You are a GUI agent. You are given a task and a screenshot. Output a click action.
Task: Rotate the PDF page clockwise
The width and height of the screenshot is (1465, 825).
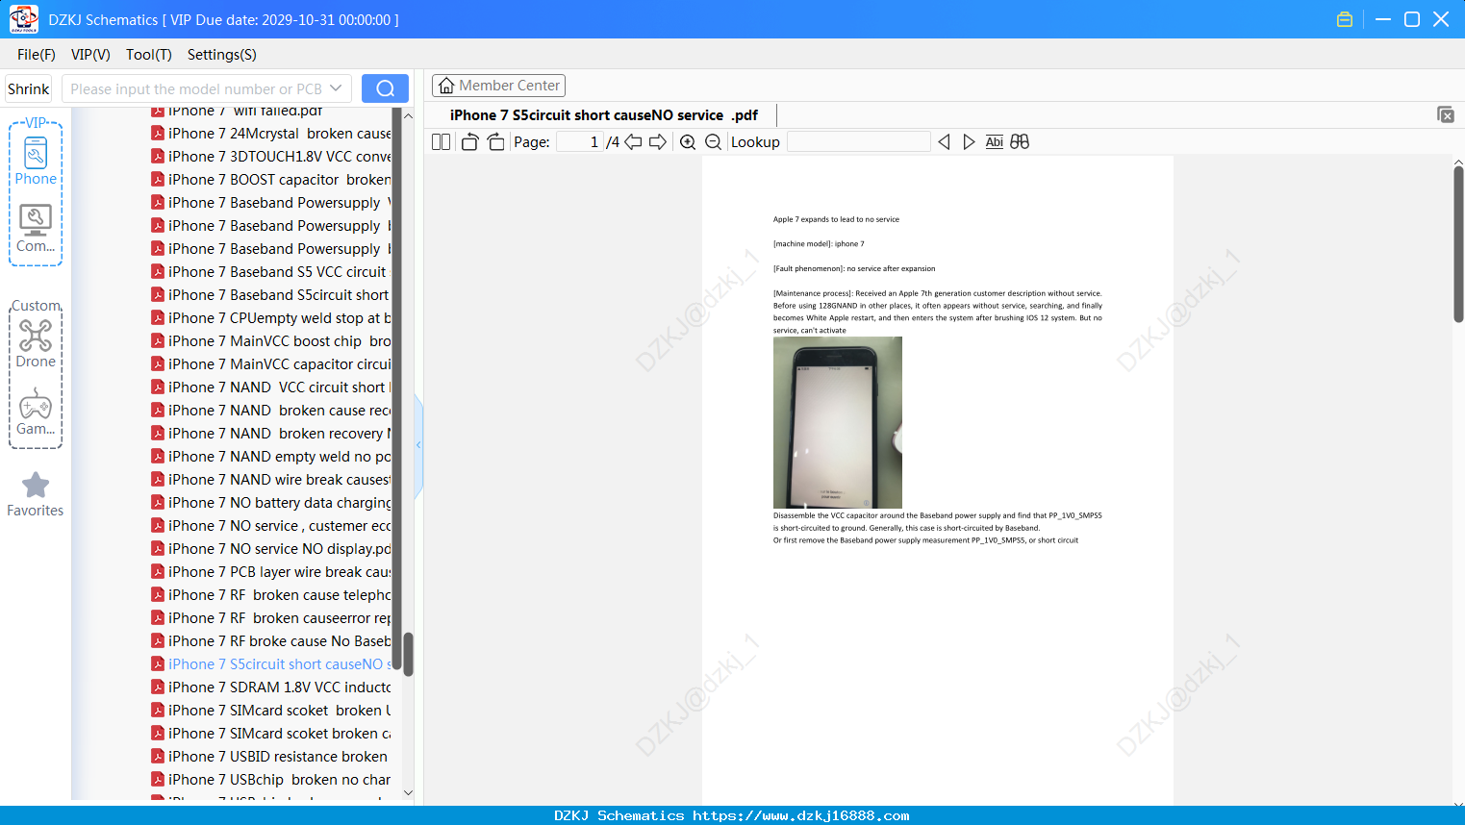pos(495,142)
